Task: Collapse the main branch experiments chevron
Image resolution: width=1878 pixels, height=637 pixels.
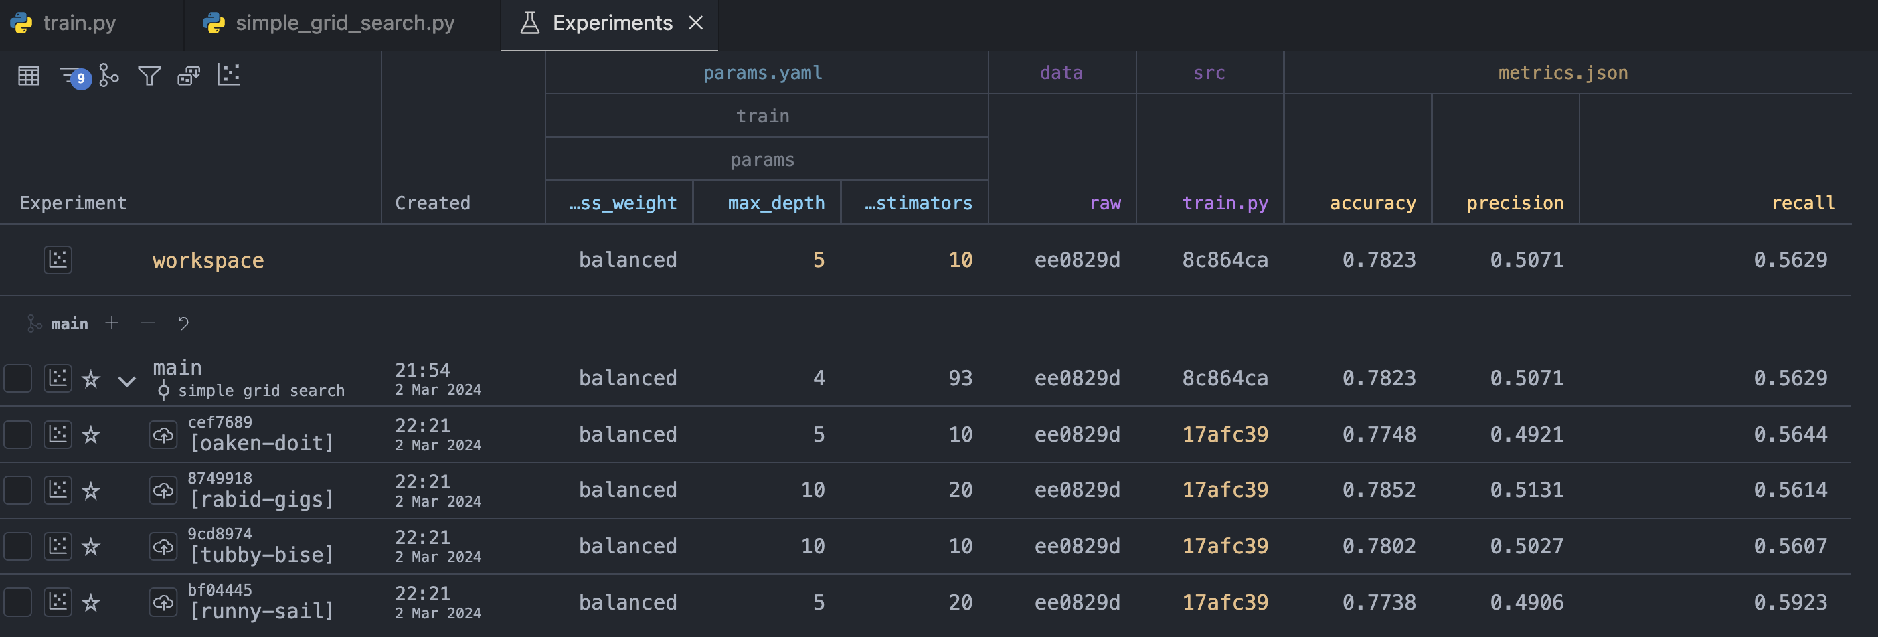Action: pyautogui.click(x=127, y=381)
